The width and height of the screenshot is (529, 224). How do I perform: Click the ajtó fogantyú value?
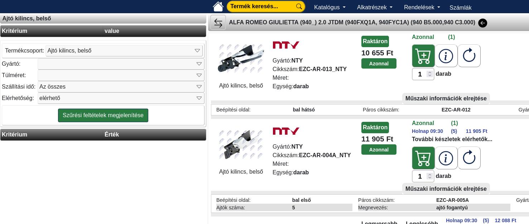tap(452, 208)
